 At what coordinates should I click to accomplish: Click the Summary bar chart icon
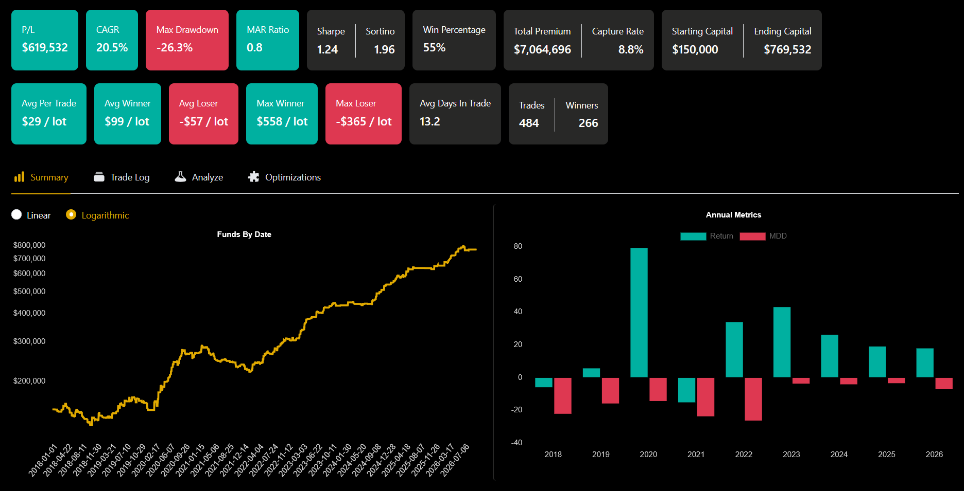click(19, 177)
